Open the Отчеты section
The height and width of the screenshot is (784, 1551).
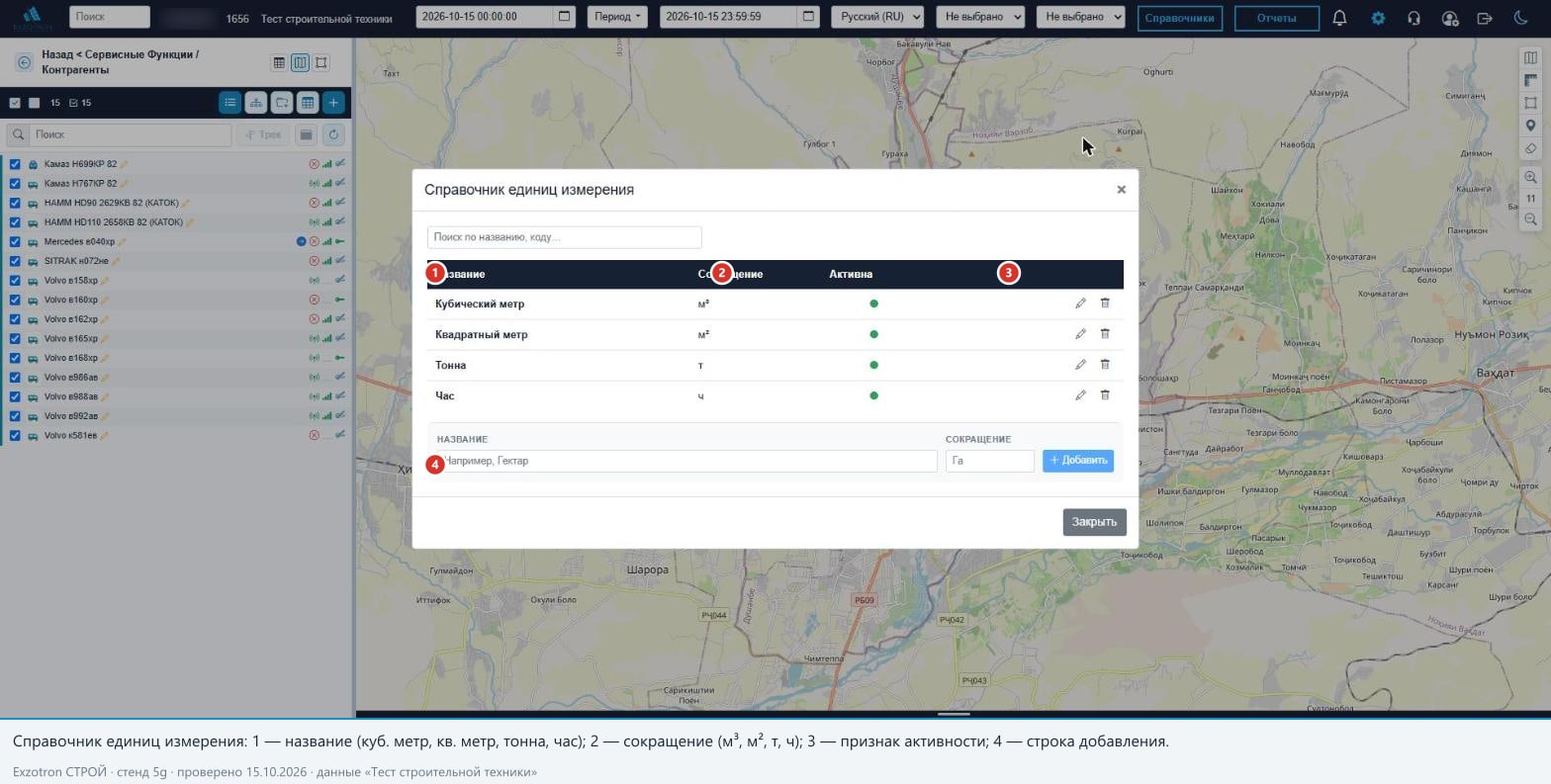click(1277, 18)
